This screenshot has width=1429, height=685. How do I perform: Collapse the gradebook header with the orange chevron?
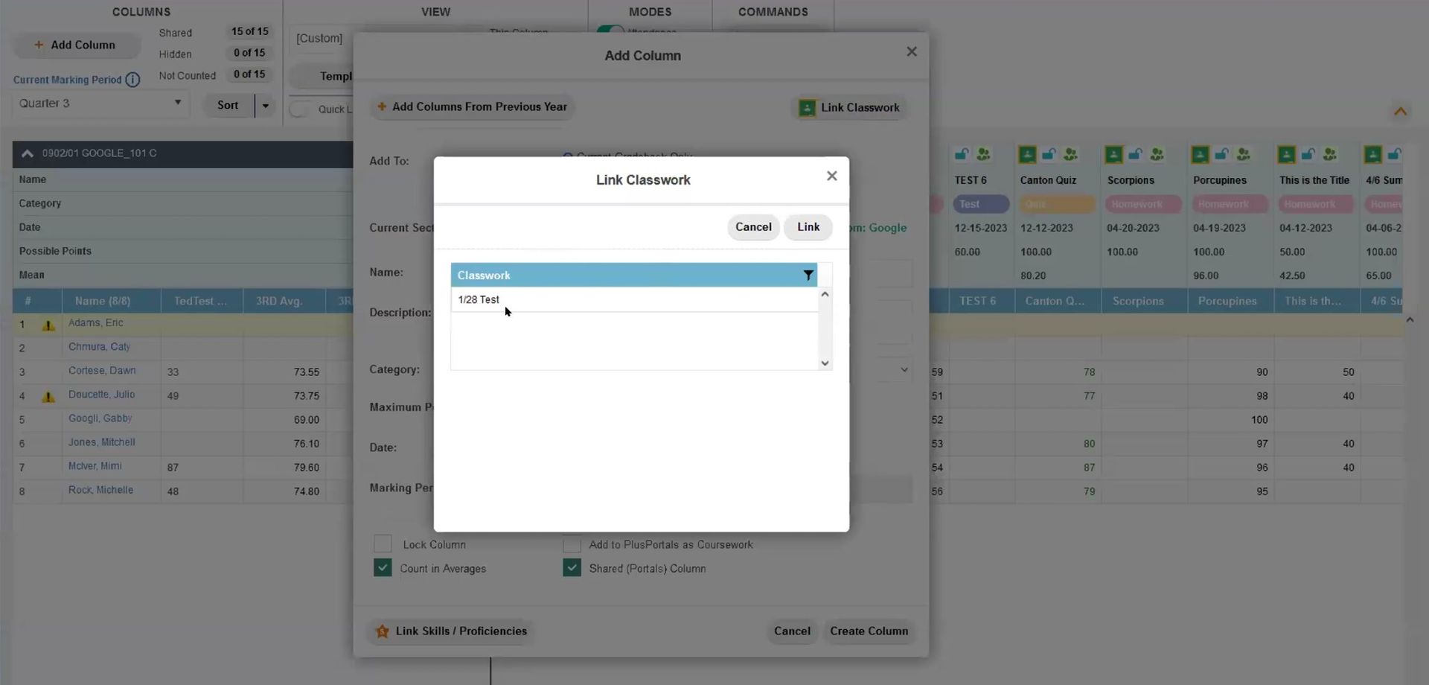(x=1400, y=112)
